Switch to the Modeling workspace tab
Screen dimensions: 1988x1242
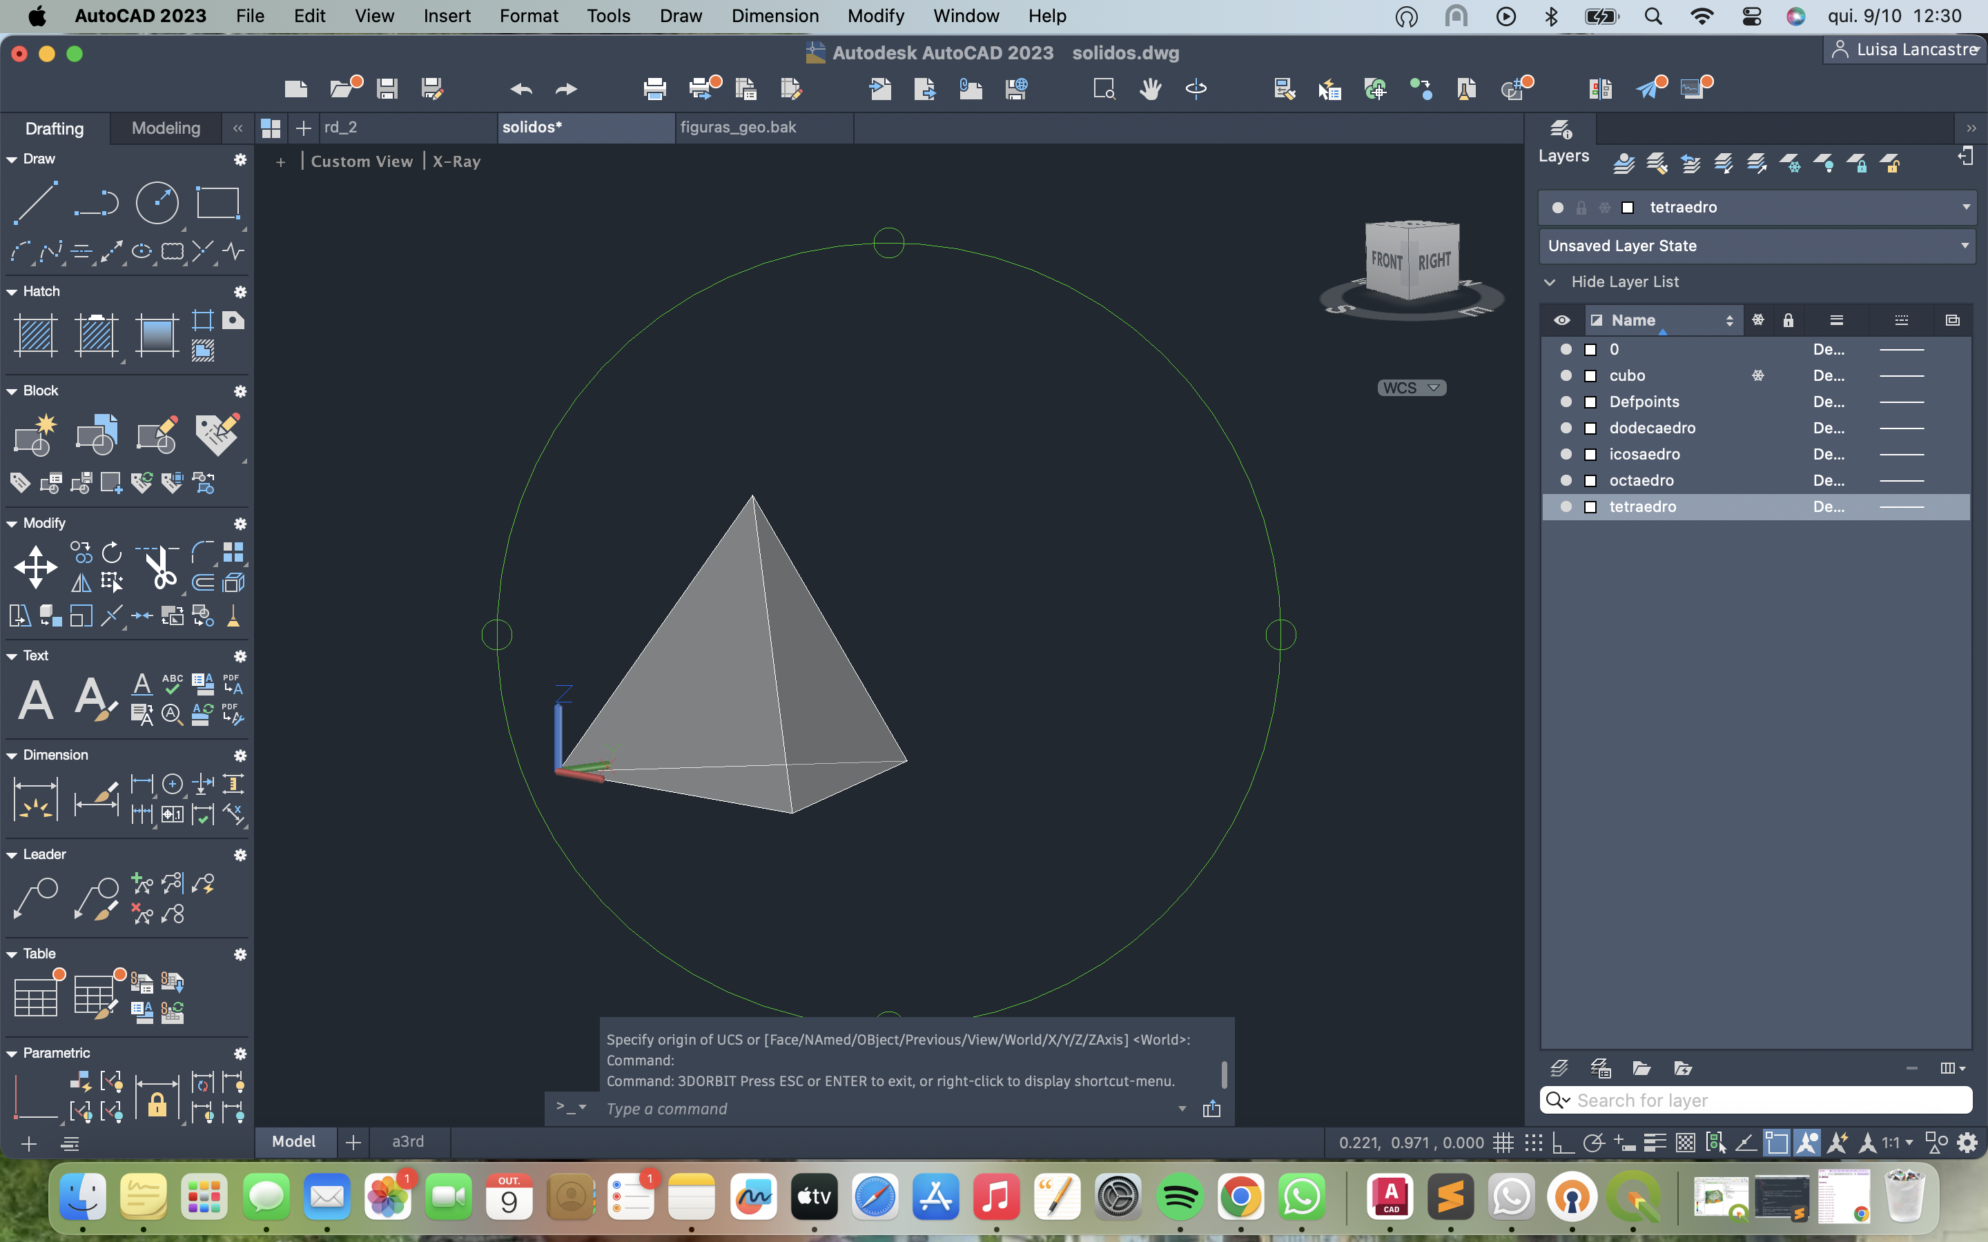[x=166, y=128]
